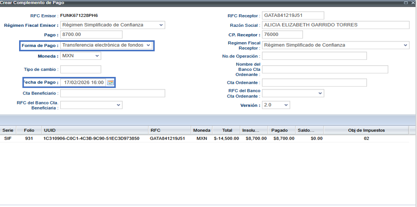Expand the Régimen Fiscal Emisor dropdown

pyautogui.click(x=161, y=25)
